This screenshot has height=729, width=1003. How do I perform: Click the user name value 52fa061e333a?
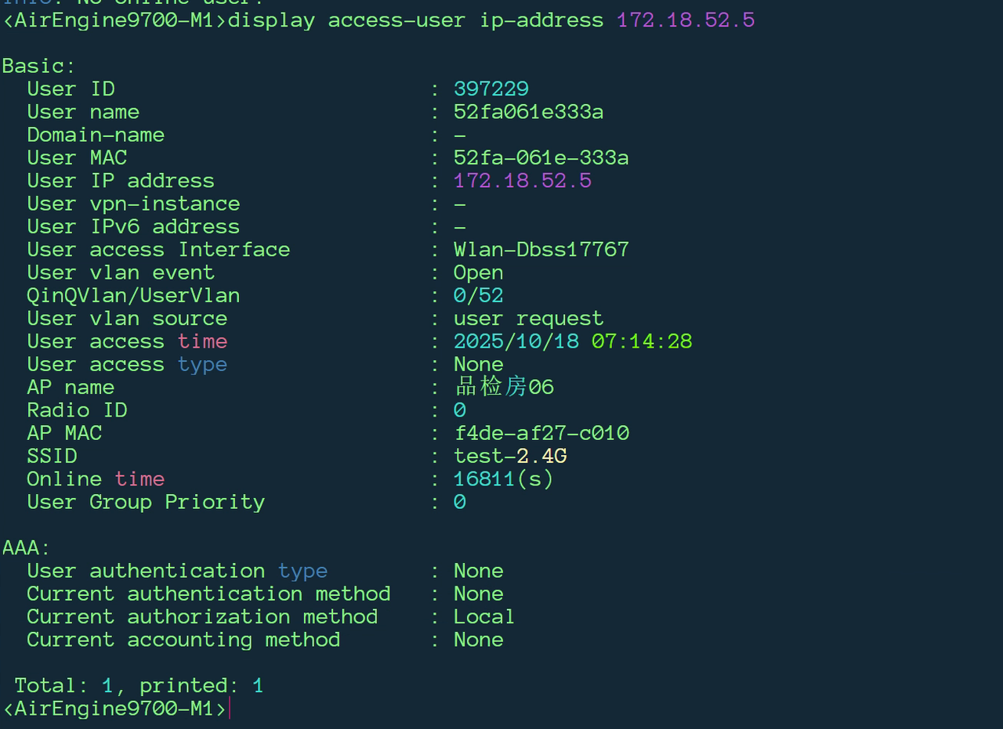[x=528, y=112]
